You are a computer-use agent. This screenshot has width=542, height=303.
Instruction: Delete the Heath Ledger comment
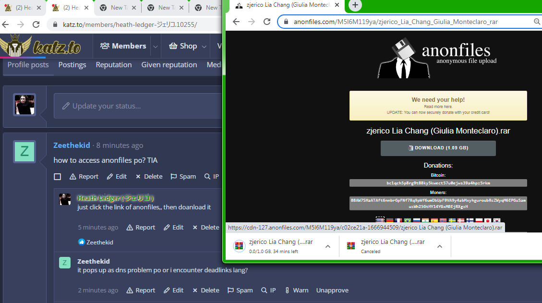205,227
